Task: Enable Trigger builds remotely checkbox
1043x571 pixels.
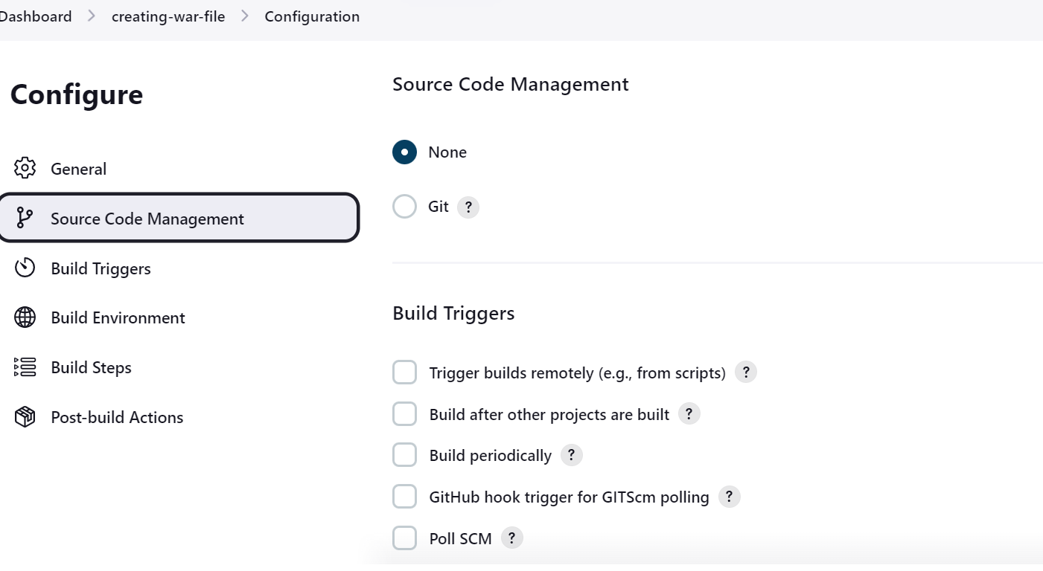Action: click(404, 372)
